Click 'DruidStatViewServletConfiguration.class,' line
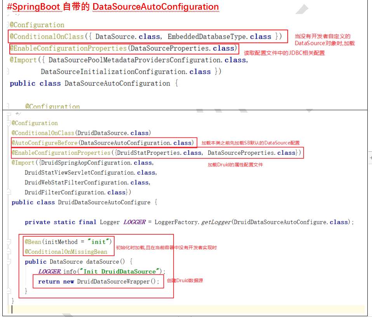 90,173
